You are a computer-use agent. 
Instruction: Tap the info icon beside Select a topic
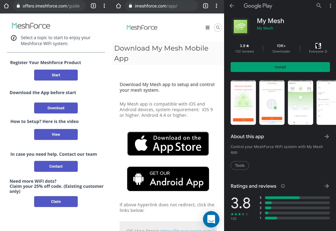[14, 38]
